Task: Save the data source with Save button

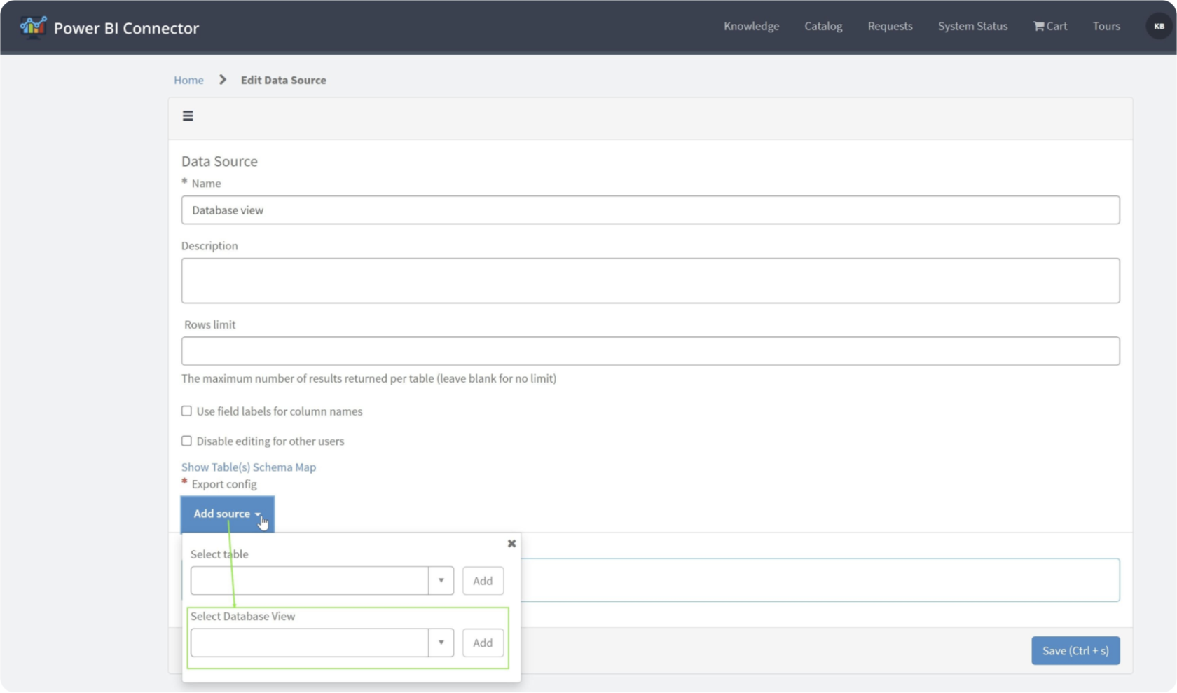Action: (x=1075, y=650)
